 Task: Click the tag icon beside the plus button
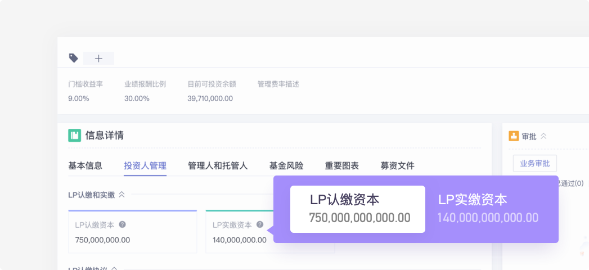73,58
